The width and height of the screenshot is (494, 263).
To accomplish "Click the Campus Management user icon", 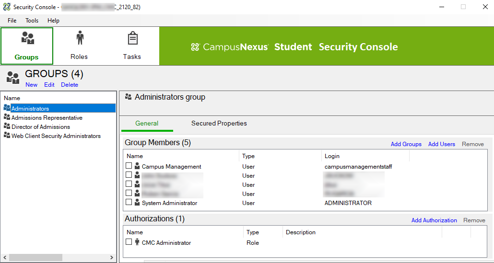I will (x=137, y=166).
